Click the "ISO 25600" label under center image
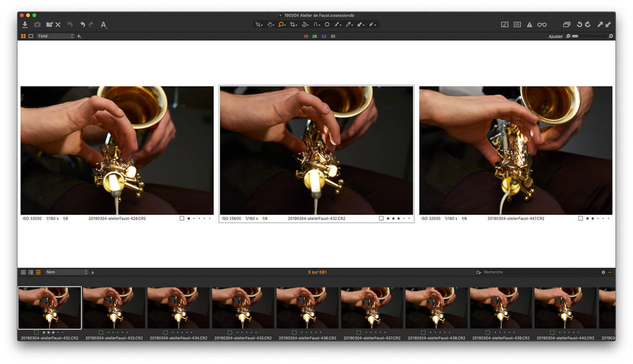The height and width of the screenshot is (364, 633). click(232, 218)
